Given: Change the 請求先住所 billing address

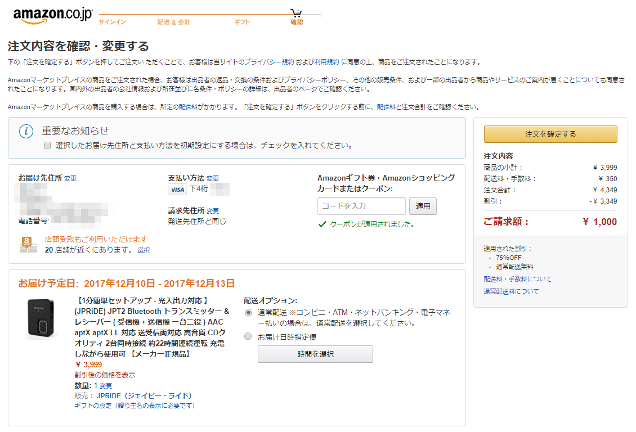Looking at the screenshot, I should tap(213, 211).
